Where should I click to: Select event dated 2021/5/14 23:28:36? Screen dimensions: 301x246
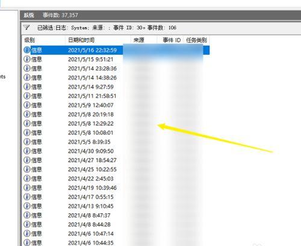(116, 69)
